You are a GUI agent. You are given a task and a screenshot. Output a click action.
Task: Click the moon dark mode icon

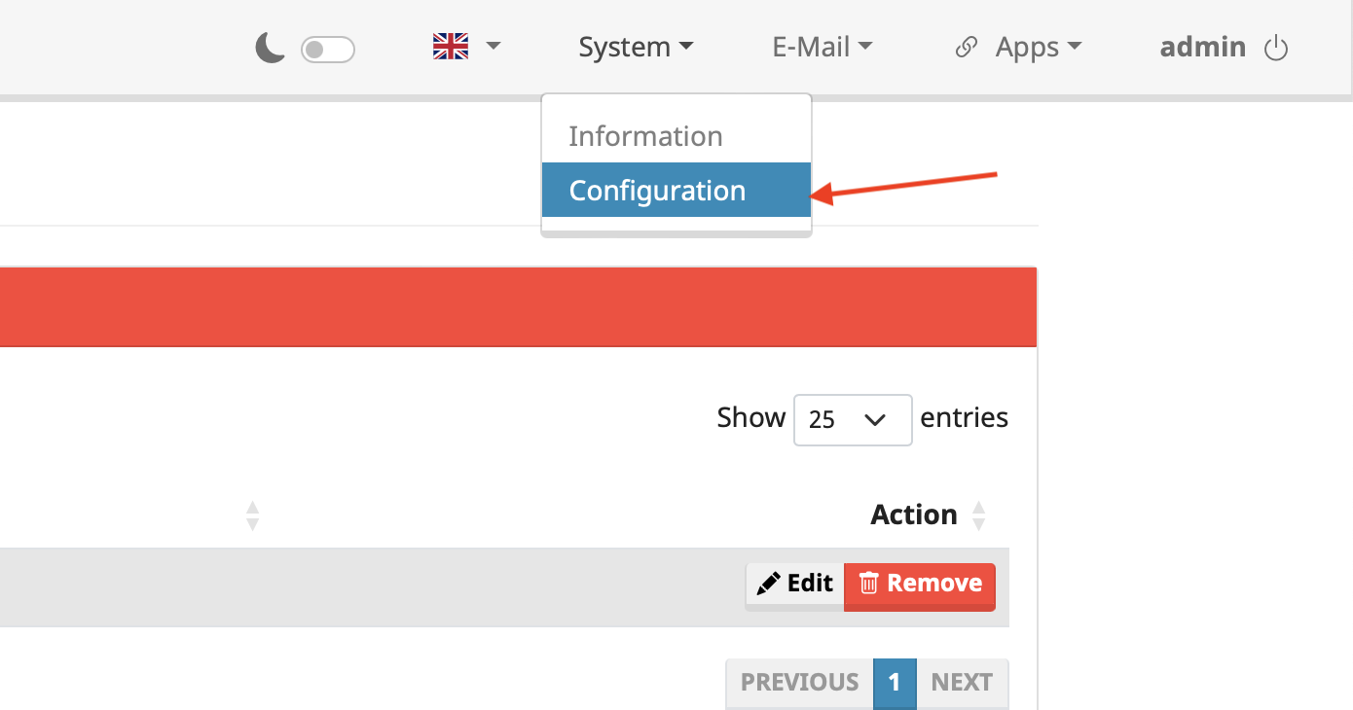(x=270, y=48)
